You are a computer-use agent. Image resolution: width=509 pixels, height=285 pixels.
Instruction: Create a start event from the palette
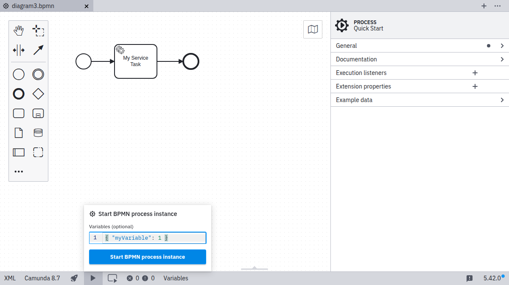point(19,74)
